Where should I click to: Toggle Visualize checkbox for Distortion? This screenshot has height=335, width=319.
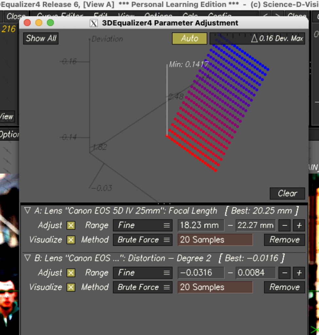(71, 287)
